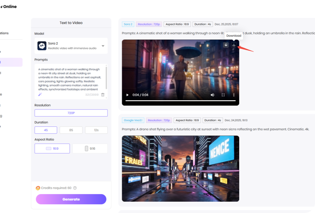Image resolution: width=315 pixels, height=213 pixels.
Task: Open the video's three-dot options menu
Action: click(234, 95)
